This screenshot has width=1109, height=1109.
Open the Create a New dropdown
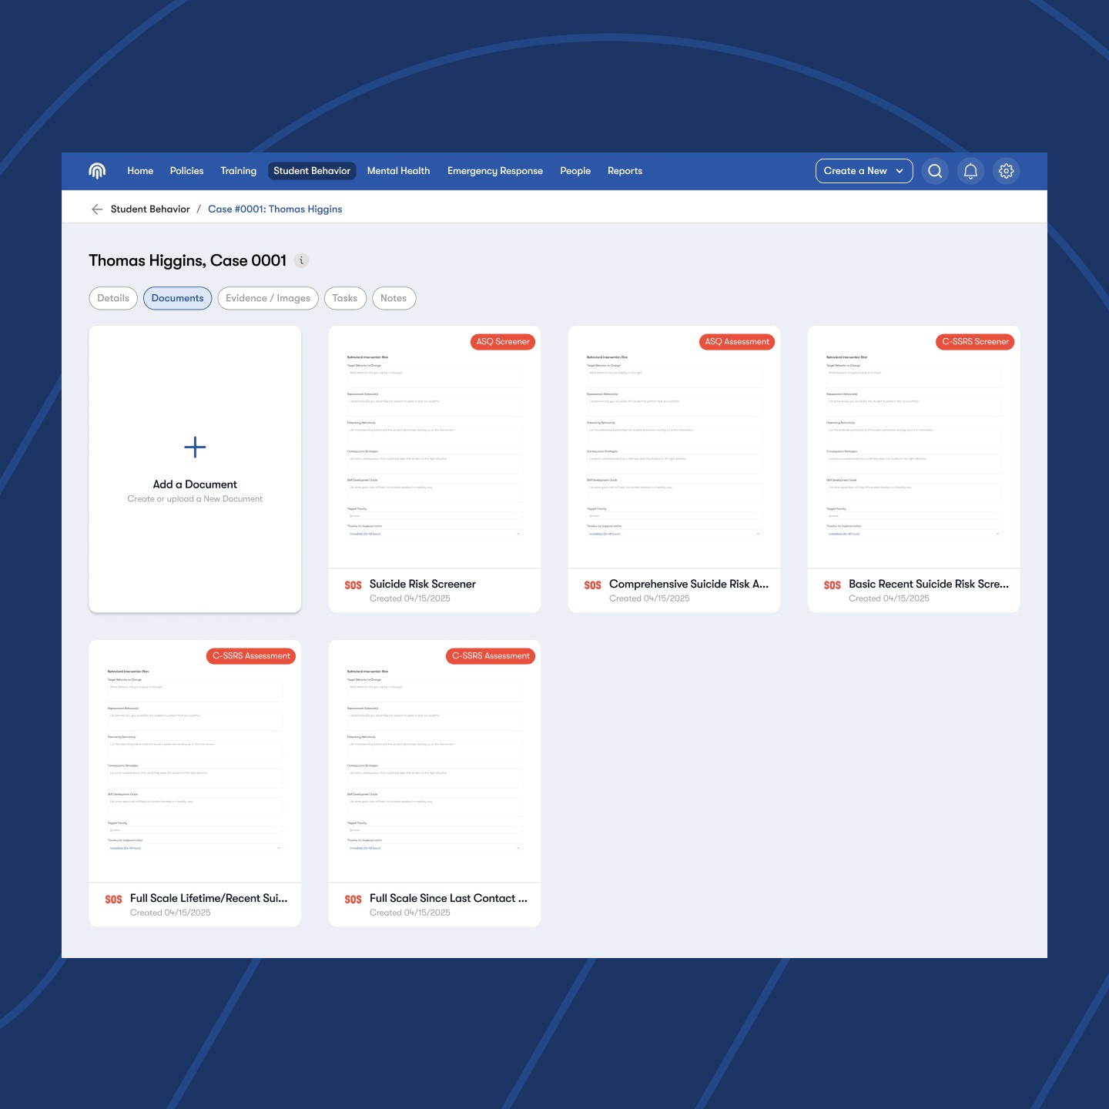coord(863,170)
